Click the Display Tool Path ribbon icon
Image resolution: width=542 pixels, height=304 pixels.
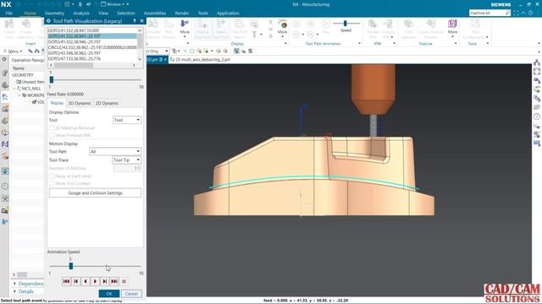[x=202, y=30]
